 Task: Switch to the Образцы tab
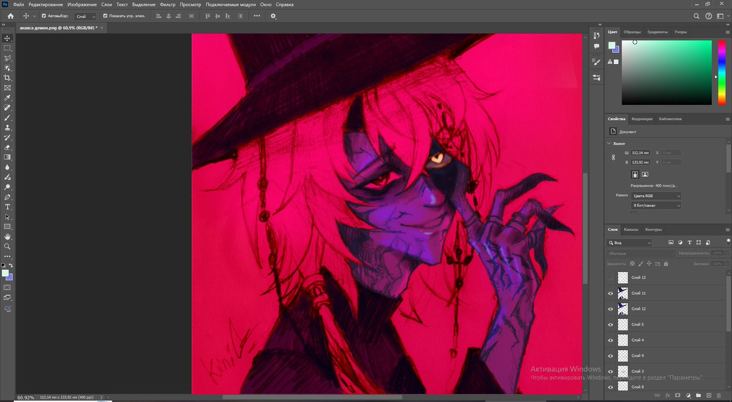coord(633,32)
